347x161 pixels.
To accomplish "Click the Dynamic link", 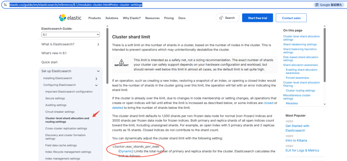I will pos(126,151).
